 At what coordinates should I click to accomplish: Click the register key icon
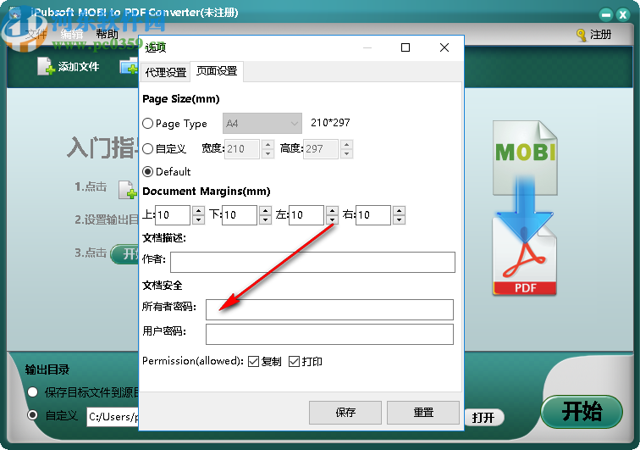pos(581,35)
